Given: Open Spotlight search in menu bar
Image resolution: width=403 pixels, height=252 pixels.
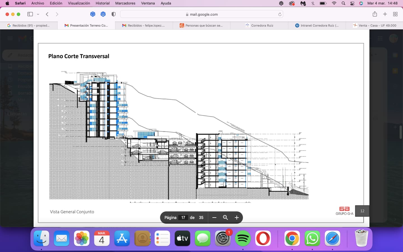Looking at the screenshot, I should point(343,3).
